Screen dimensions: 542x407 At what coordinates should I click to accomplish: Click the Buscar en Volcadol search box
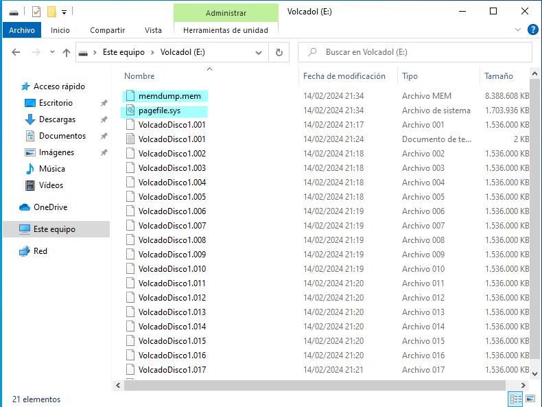coord(419,52)
